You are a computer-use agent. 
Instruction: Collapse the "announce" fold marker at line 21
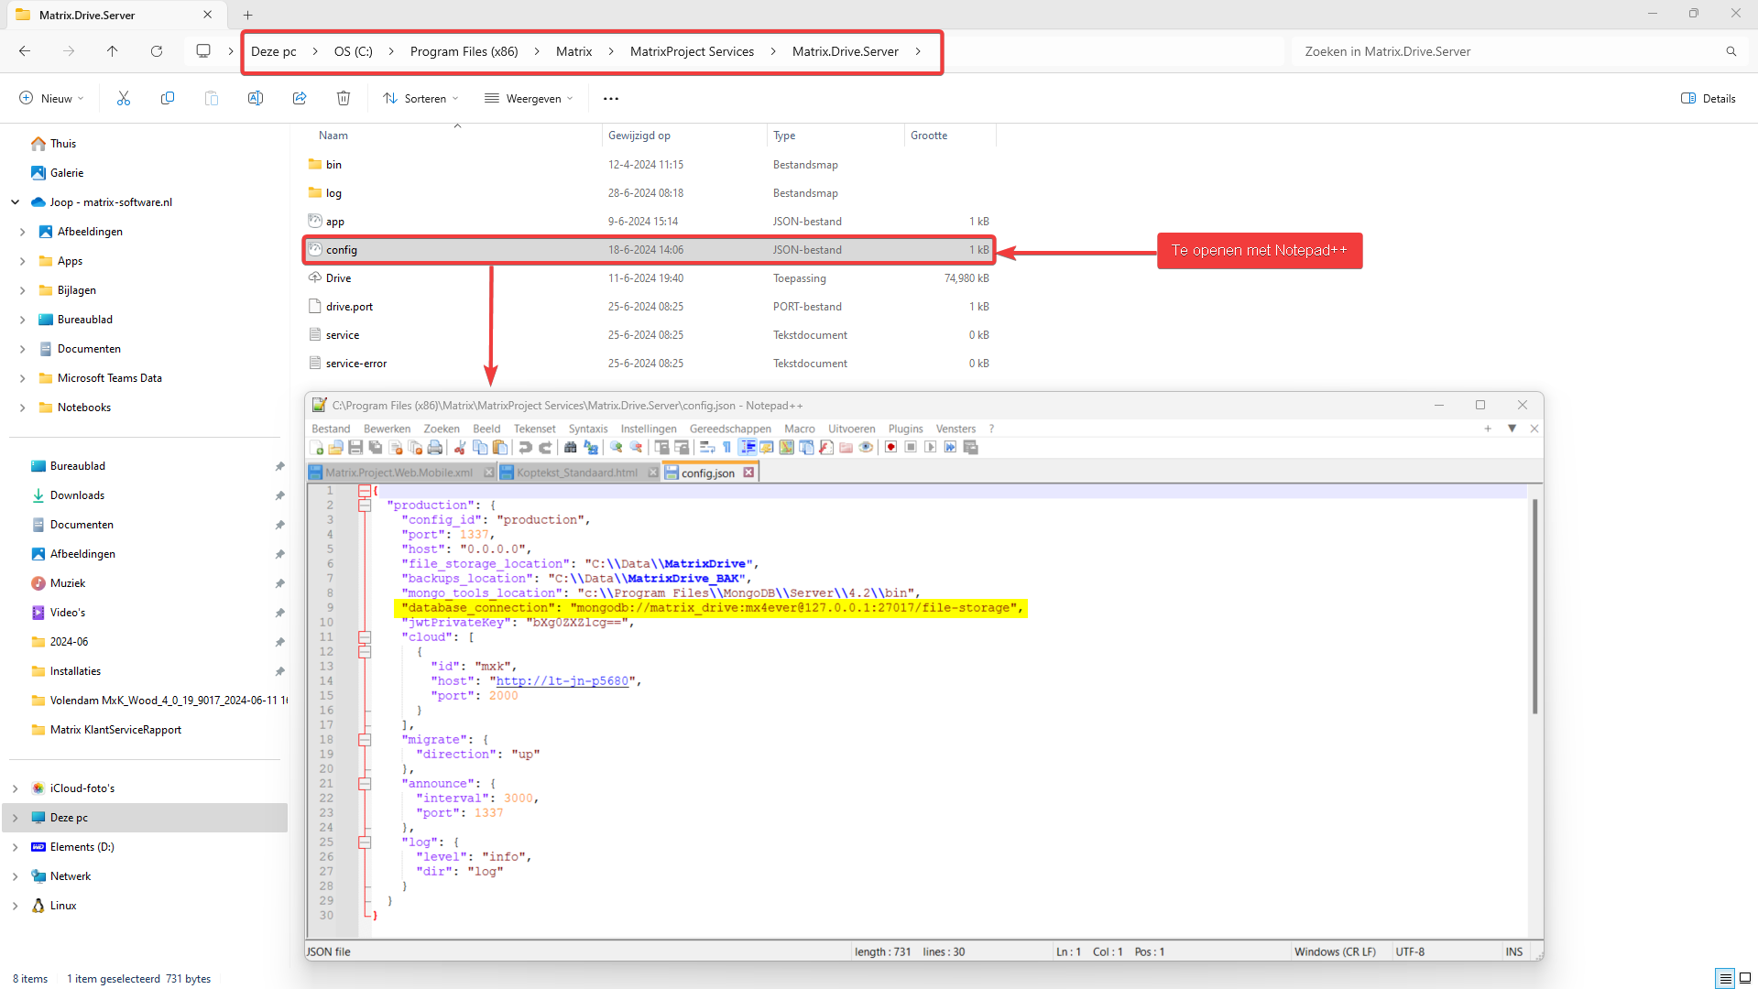[x=365, y=783]
